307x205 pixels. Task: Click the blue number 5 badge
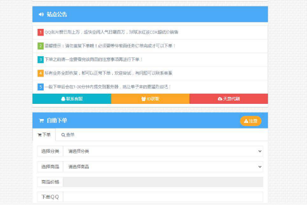pos(41,87)
